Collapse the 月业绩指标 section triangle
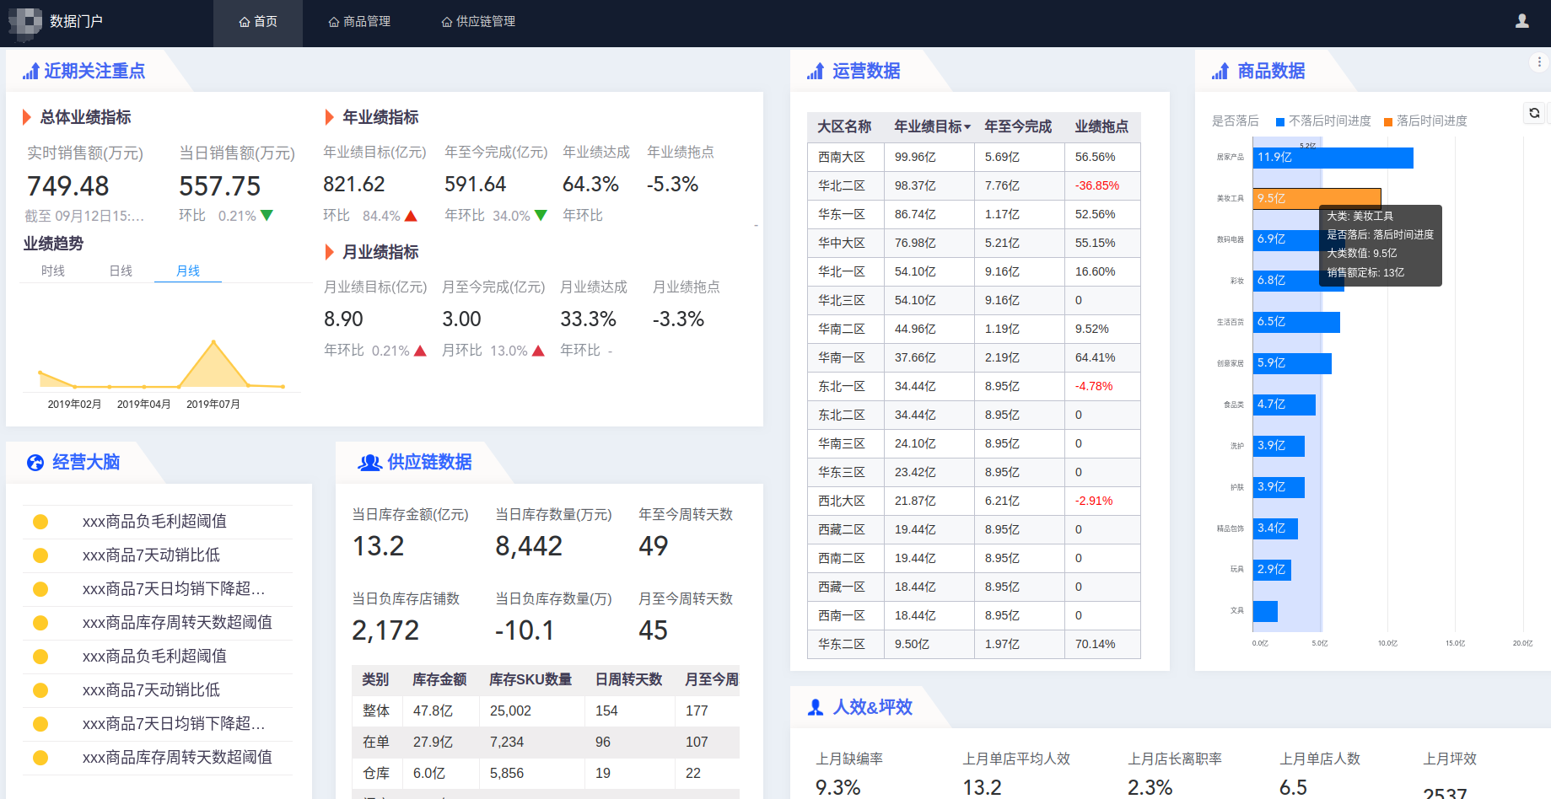 (330, 252)
